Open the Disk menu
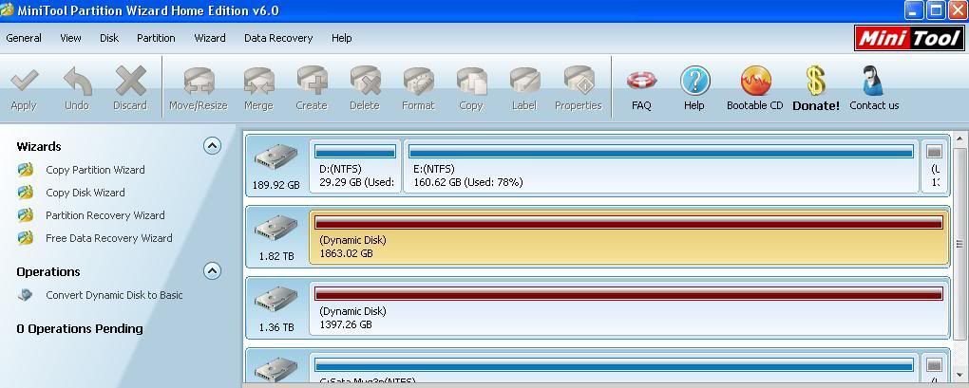 coord(109,38)
